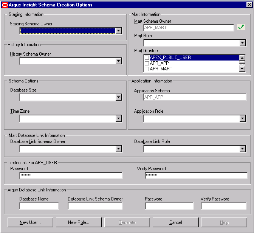Expand Mart Database Link Schema Owner dropdown

[x=119, y=149]
